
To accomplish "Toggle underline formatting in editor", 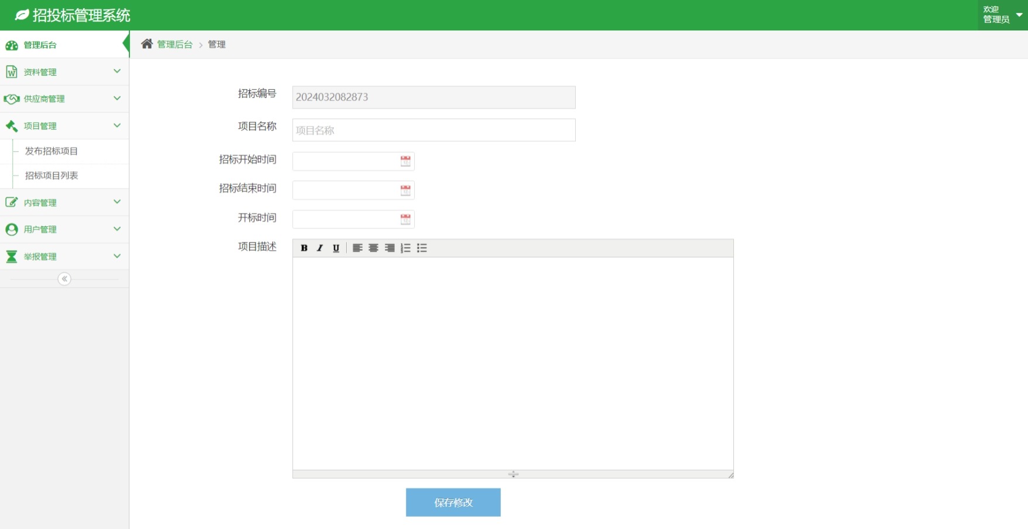I will [x=336, y=248].
